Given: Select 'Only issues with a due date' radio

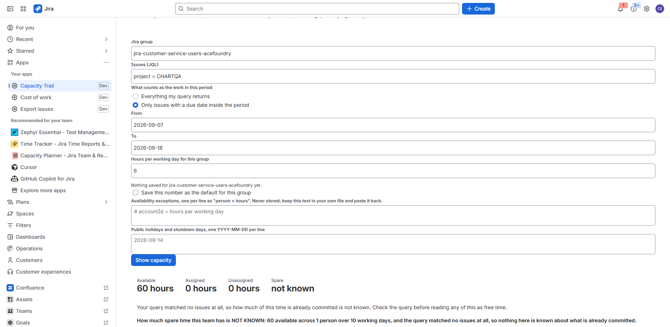Looking at the screenshot, I should coord(135,105).
